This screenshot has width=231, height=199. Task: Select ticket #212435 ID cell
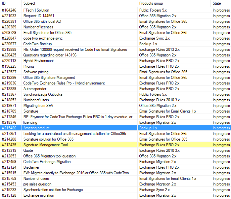coord(9,145)
